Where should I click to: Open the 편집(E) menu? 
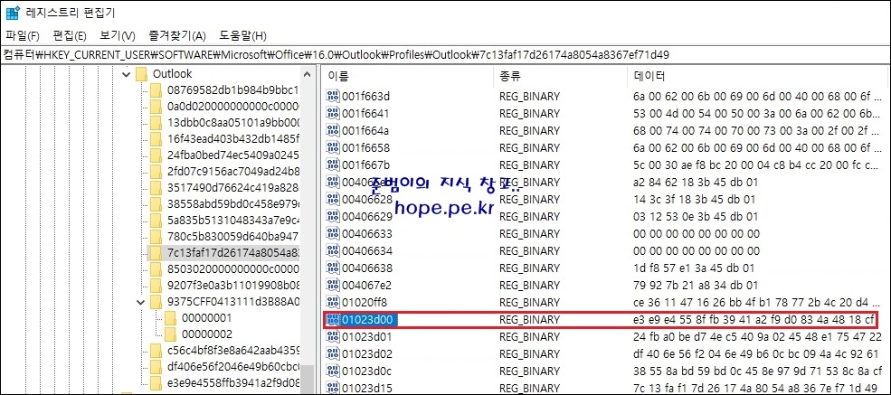point(70,36)
